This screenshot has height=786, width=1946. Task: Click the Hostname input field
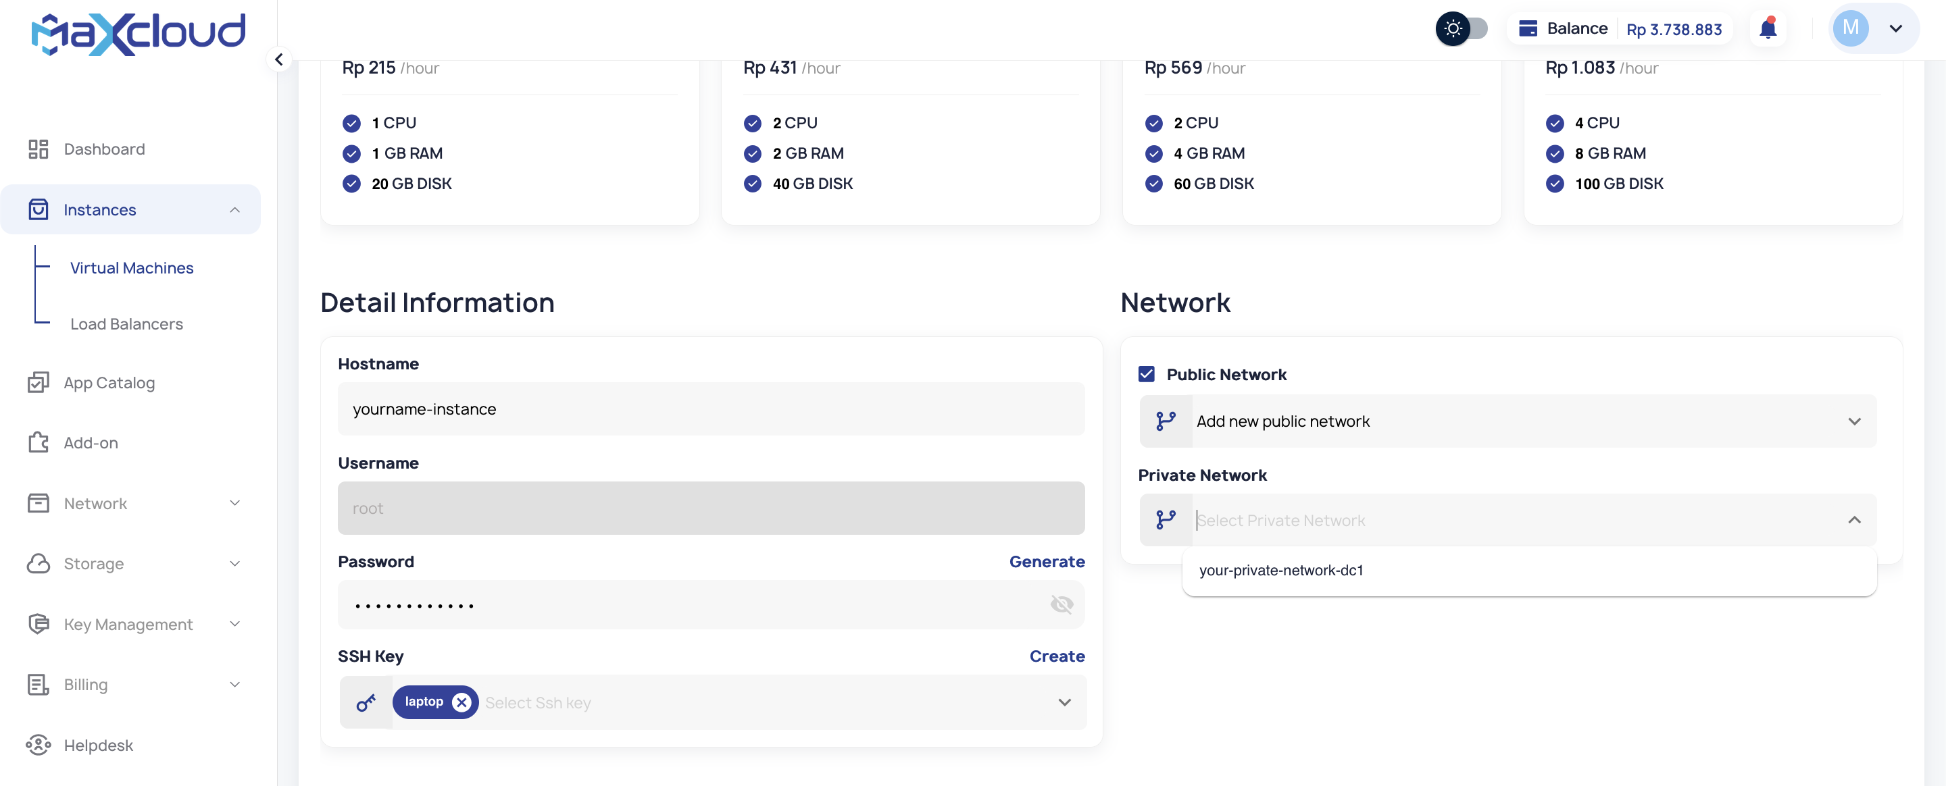[x=711, y=409]
